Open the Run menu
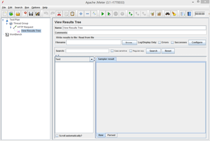210x141 pixels. (x=27, y=7)
